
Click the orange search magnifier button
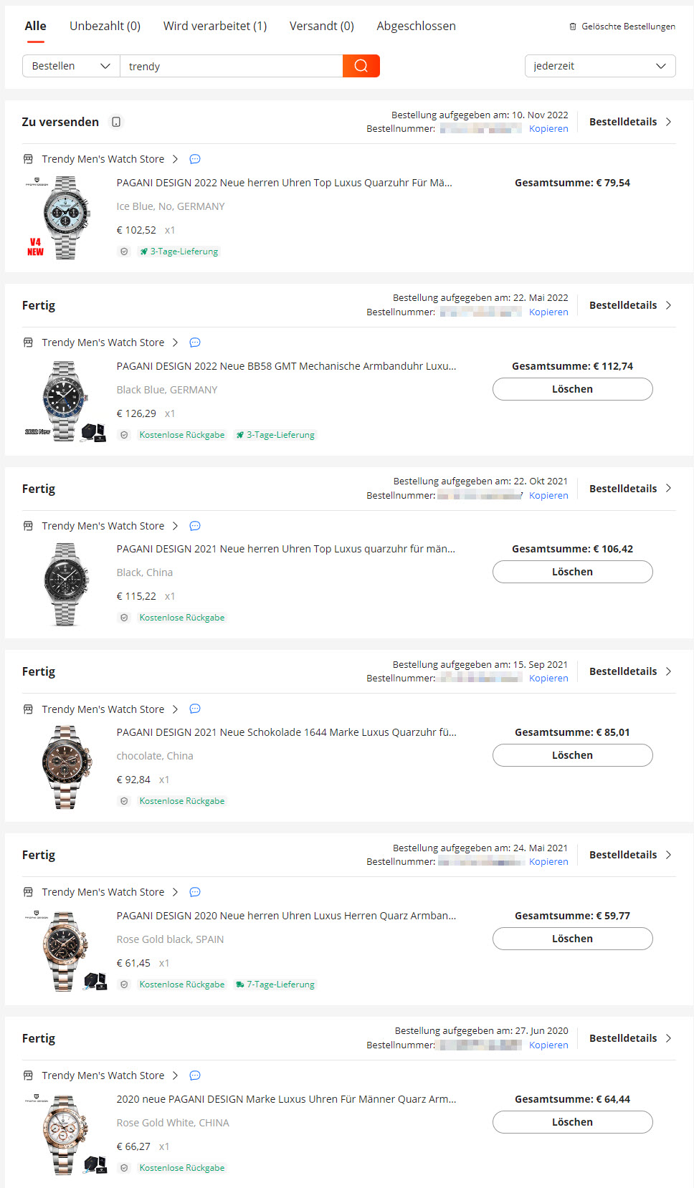[x=361, y=66]
